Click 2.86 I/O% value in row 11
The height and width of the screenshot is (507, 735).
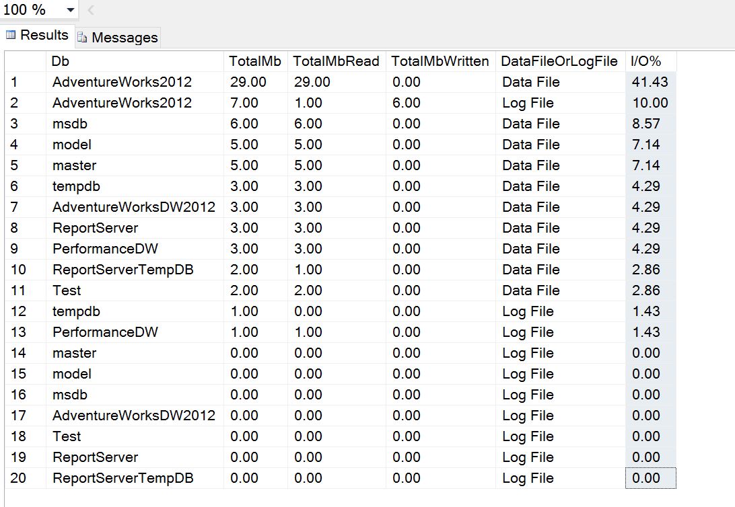pos(651,290)
